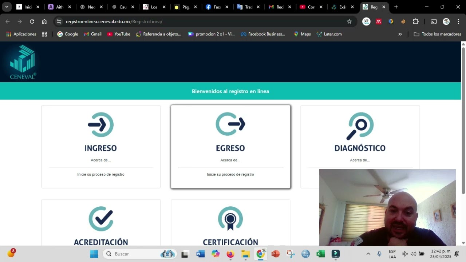Reload the page with the refresh icon
Image resolution: width=466 pixels, height=262 pixels.
click(32, 21)
